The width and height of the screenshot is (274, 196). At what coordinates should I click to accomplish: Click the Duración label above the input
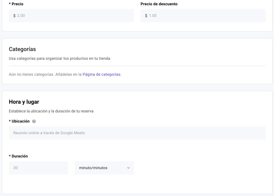[18, 156]
